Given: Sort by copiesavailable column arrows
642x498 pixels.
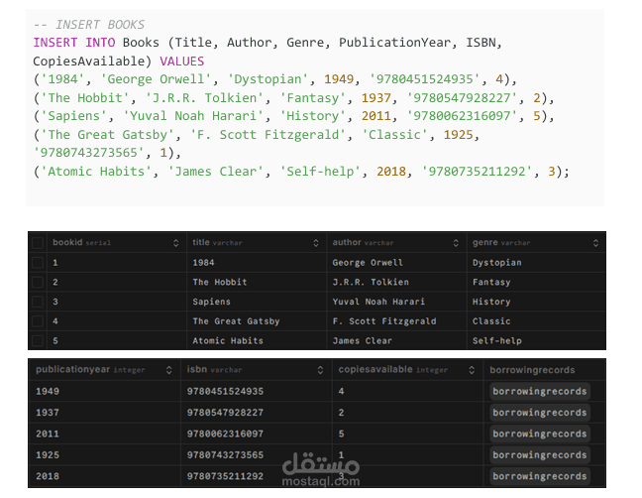Looking at the screenshot, I should (472, 370).
